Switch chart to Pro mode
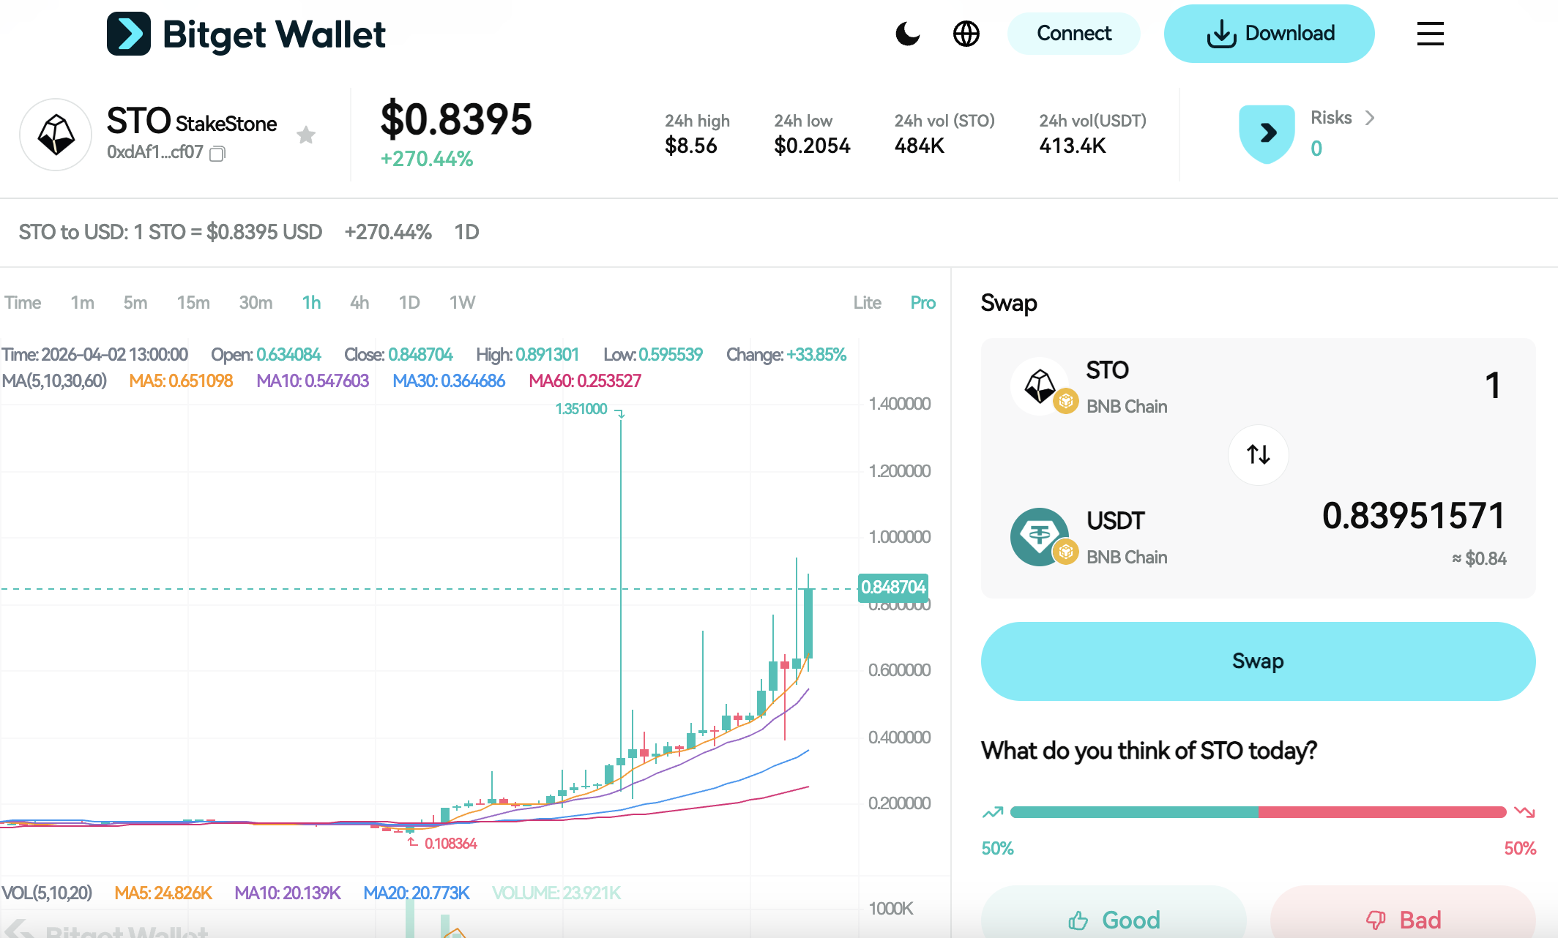1558x938 pixels. click(x=922, y=302)
